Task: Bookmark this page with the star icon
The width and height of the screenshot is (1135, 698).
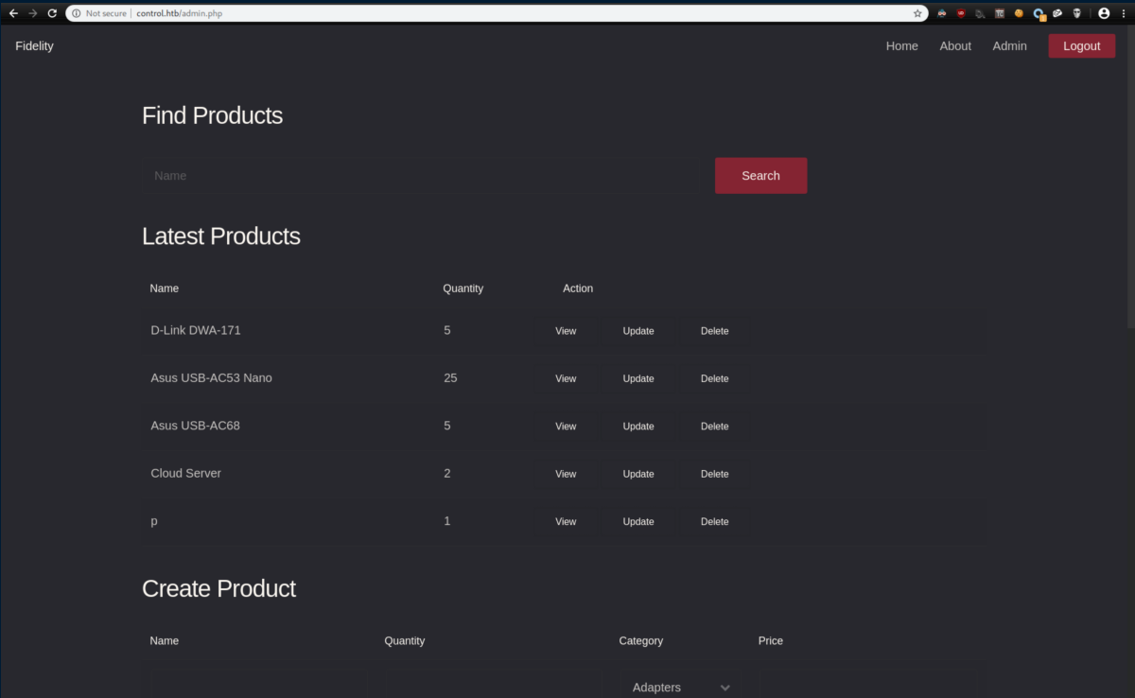Action: pos(917,13)
